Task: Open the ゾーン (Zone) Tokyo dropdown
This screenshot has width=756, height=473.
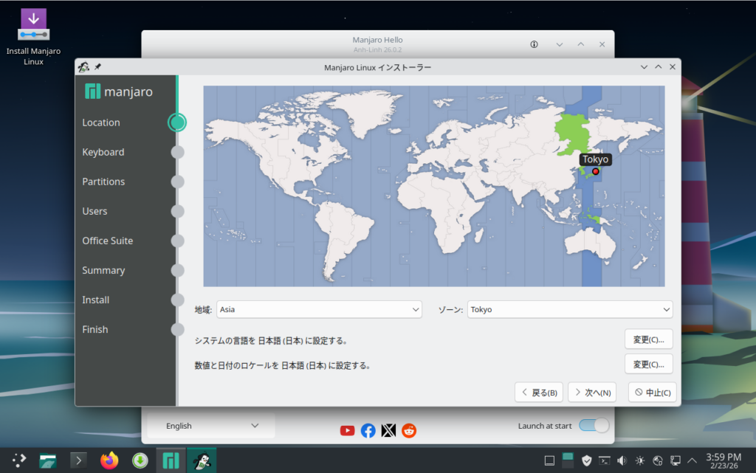Action: [569, 309]
